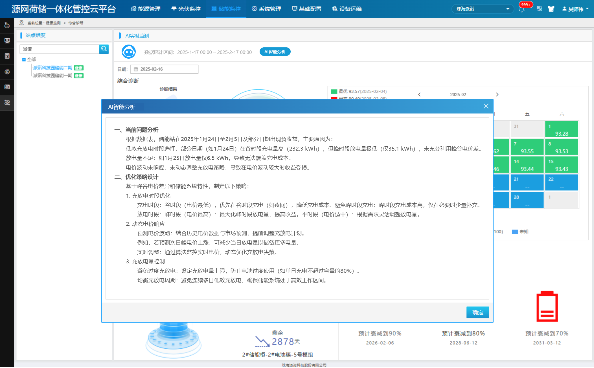Image resolution: width=594 pixels, height=368 pixels.
Task: Close the AI智能分析 dialog
Action: pyautogui.click(x=486, y=106)
